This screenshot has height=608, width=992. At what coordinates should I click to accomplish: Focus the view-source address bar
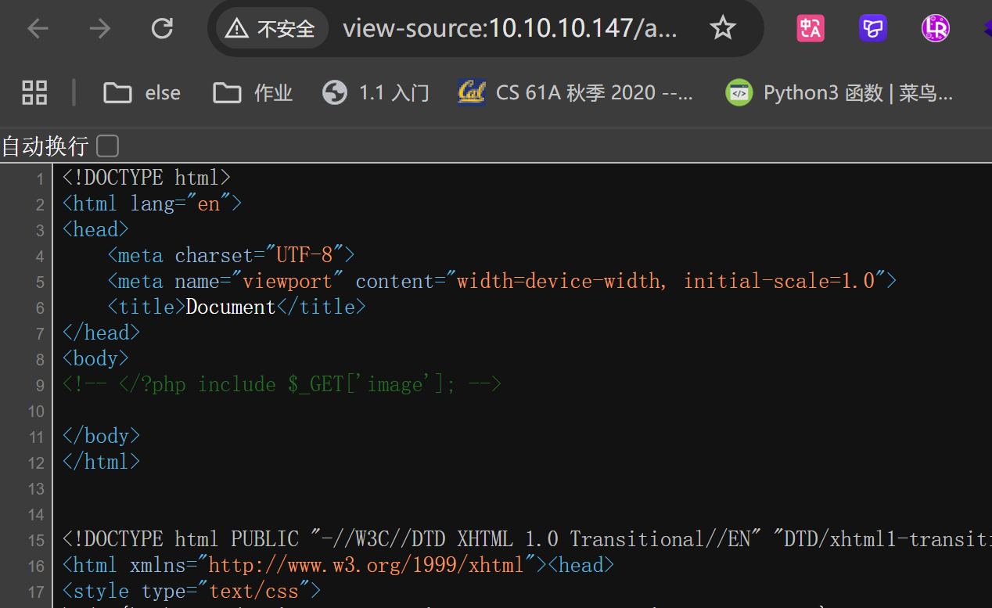click(509, 29)
